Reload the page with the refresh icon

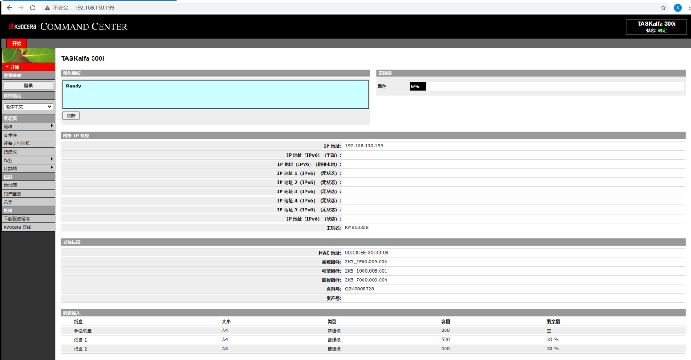tap(33, 8)
